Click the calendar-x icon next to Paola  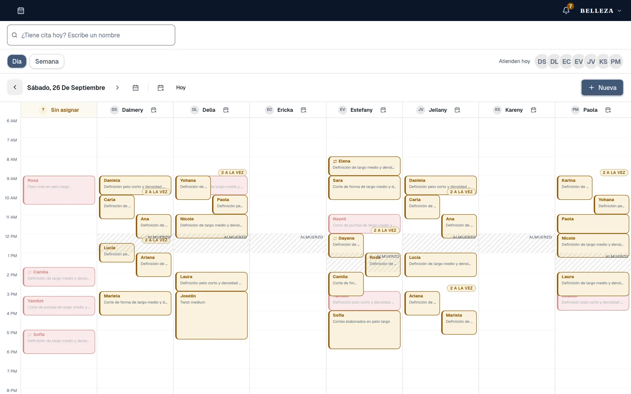(608, 110)
